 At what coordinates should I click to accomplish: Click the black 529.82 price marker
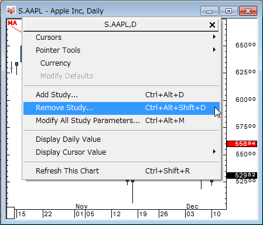pyautogui.click(x=242, y=175)
